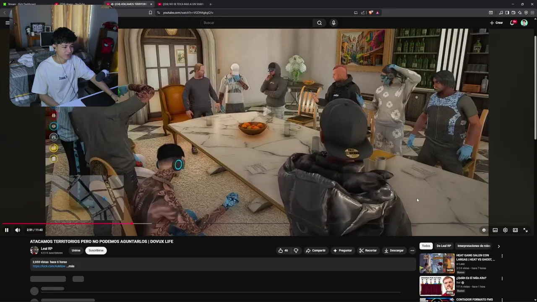Screen dimensions: 537x302
Task: Open music note playlist icon in toolbar
Action: tap(501, 13)
